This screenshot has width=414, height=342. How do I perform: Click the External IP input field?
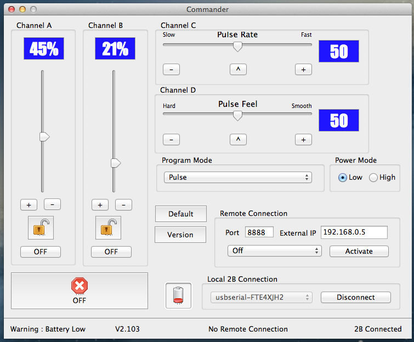pos(354,232)
